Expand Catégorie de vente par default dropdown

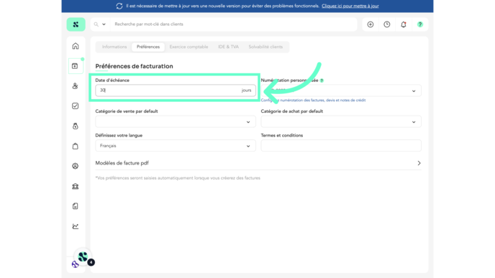(176, 121)
